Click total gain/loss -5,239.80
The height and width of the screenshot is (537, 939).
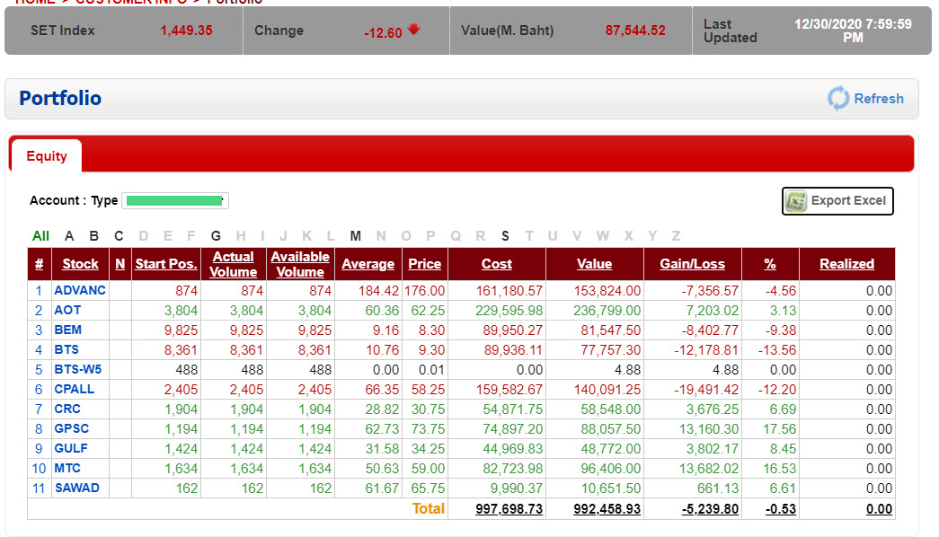[710, 509]
